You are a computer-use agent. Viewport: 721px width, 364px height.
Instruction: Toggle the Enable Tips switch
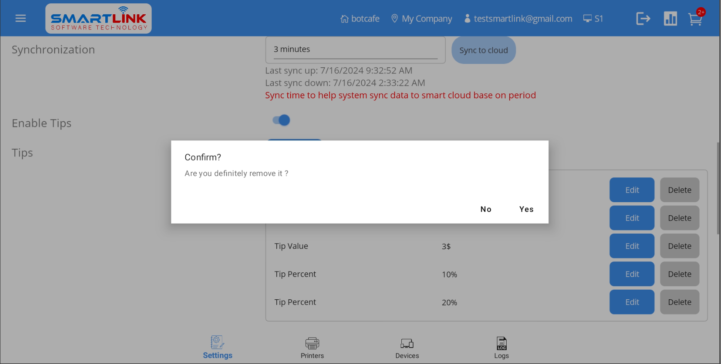[x=282, y=120]
